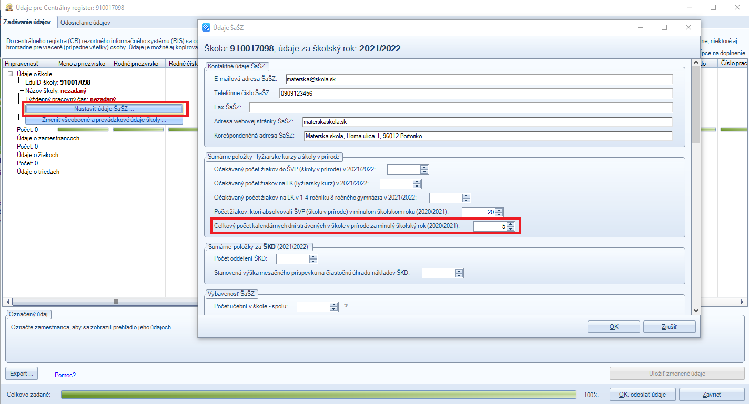The image size is (749, 404).
Task: Maximize the Údaje ŠaŠZ dialog
Action: 664,27
